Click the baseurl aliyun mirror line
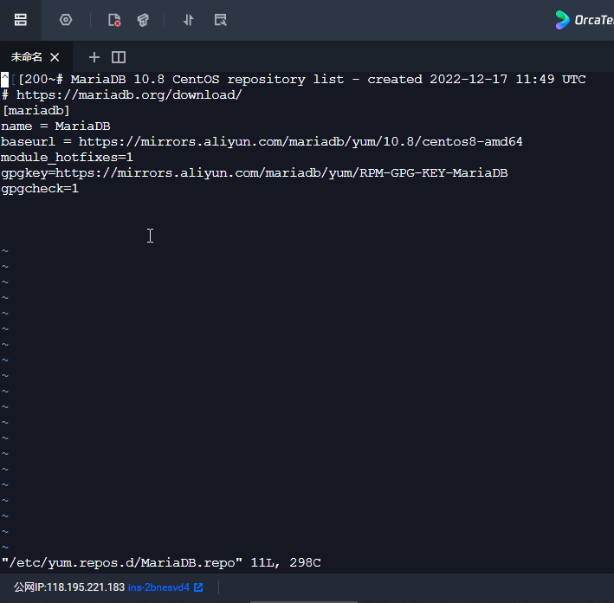Screen dimensions: 614x603 (262, 141)
